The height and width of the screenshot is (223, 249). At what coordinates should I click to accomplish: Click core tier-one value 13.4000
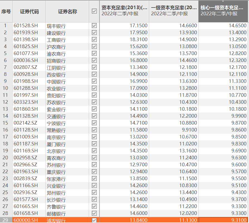[238, 33]
